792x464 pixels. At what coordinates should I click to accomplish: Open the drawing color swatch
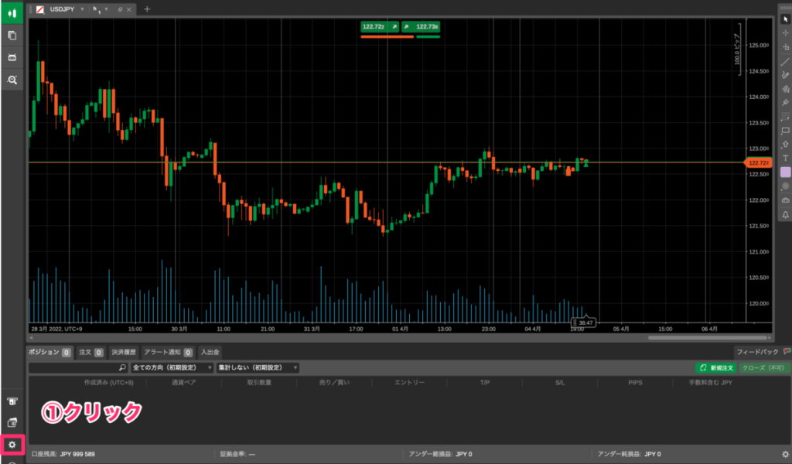pos(786,172)
